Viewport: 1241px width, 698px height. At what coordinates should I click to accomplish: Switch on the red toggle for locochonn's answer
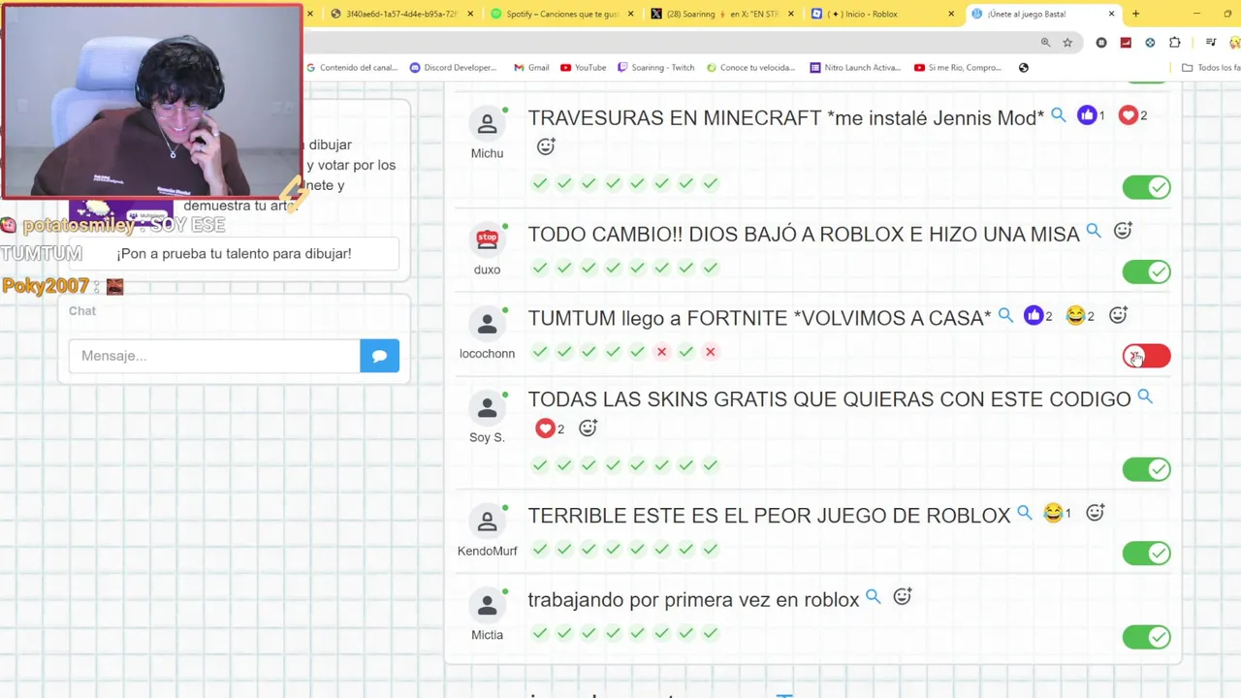tap(1146, 356)
